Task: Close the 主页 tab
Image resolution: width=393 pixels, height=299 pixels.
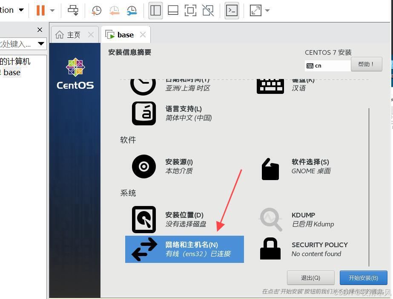Action: 91,35
